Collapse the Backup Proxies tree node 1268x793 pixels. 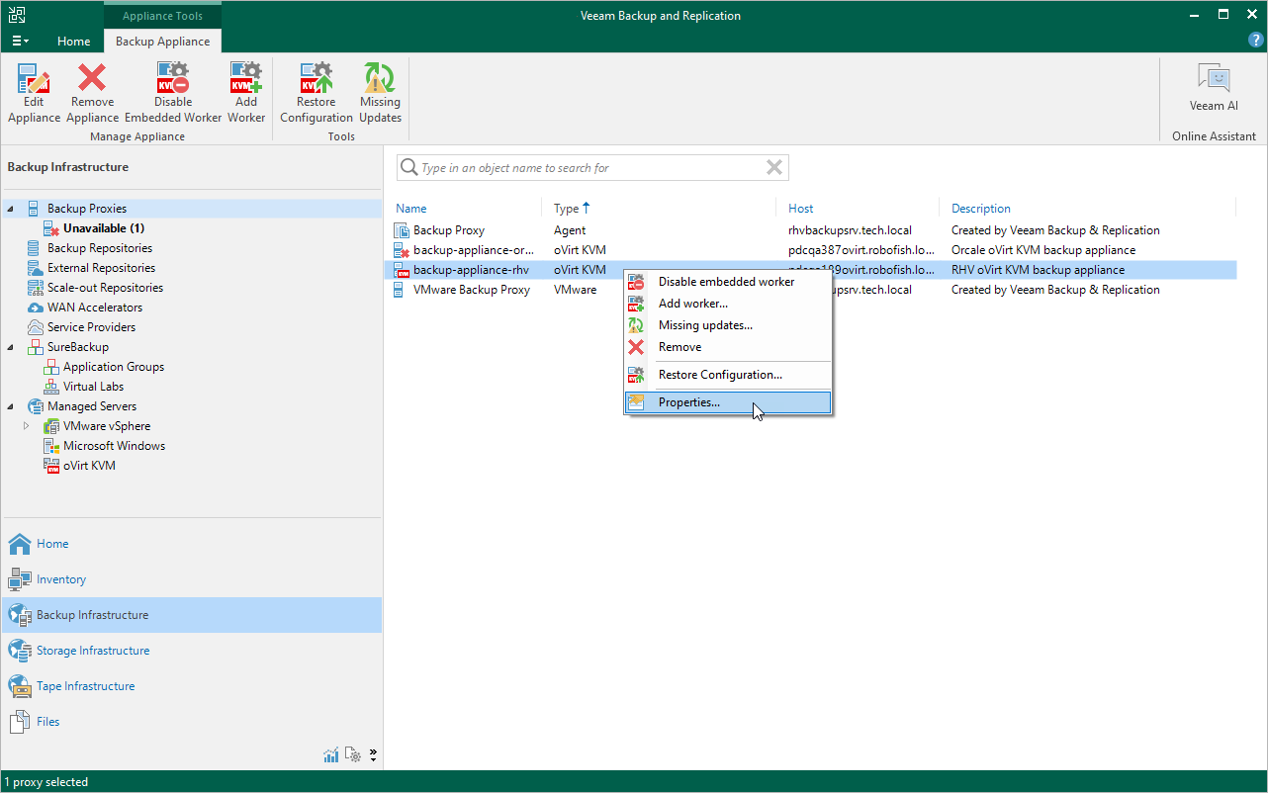click(x=10, y=209)
